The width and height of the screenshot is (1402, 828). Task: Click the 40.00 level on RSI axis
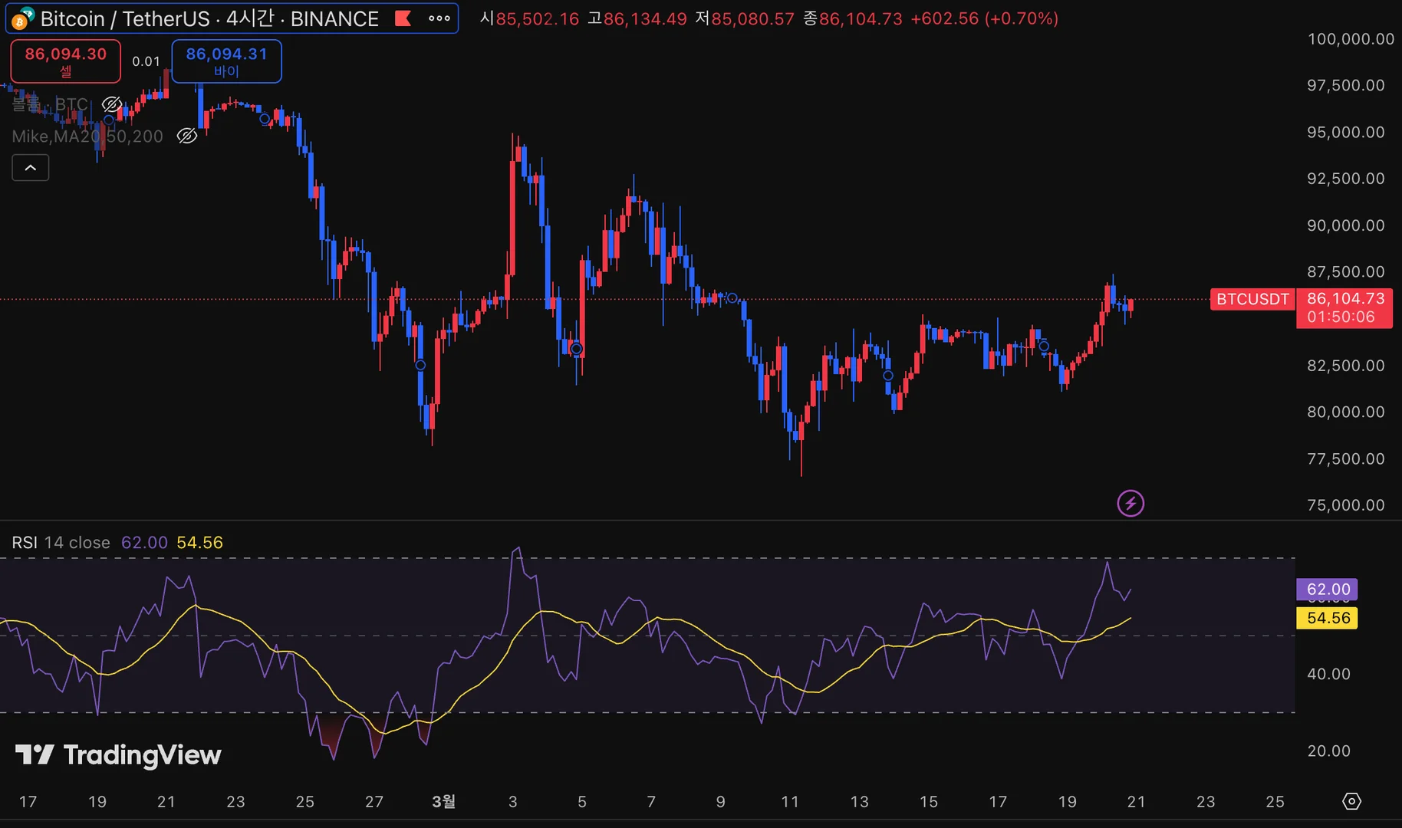(x=1328, y=674)
